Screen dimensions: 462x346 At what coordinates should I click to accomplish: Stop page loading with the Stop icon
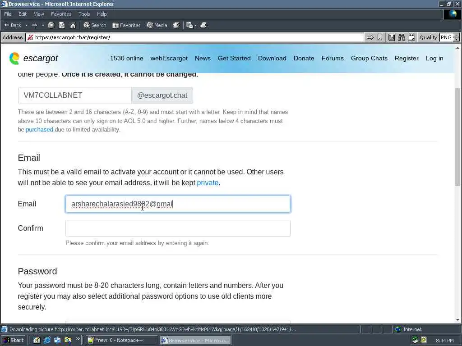(51, 25)
